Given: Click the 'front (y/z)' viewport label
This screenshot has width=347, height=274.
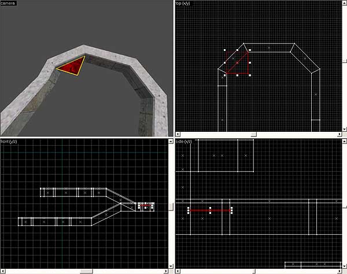Looking at the screenshot, I should (11, 142).
